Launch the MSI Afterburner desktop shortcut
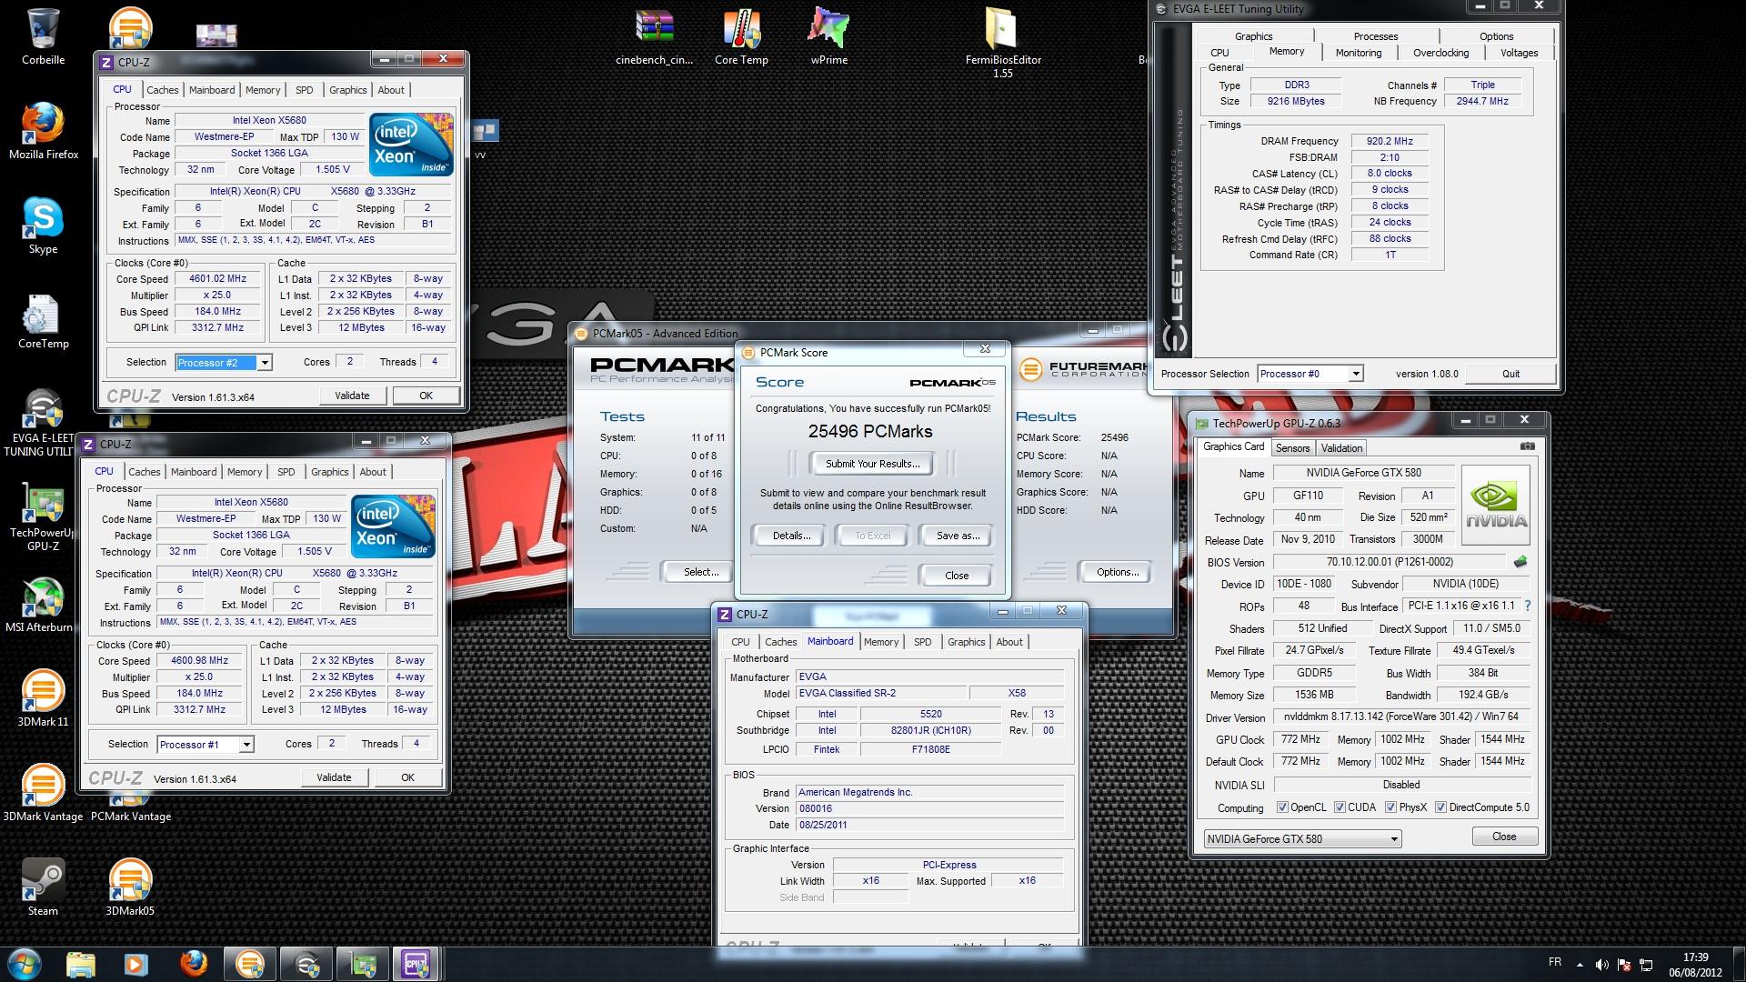This screenshot has height=982, width=1746. [x=41, y=605]
